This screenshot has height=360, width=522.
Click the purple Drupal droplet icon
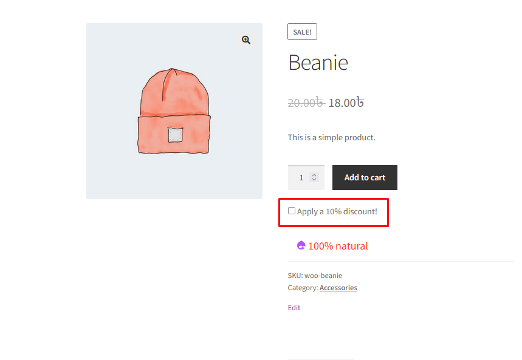301,245
